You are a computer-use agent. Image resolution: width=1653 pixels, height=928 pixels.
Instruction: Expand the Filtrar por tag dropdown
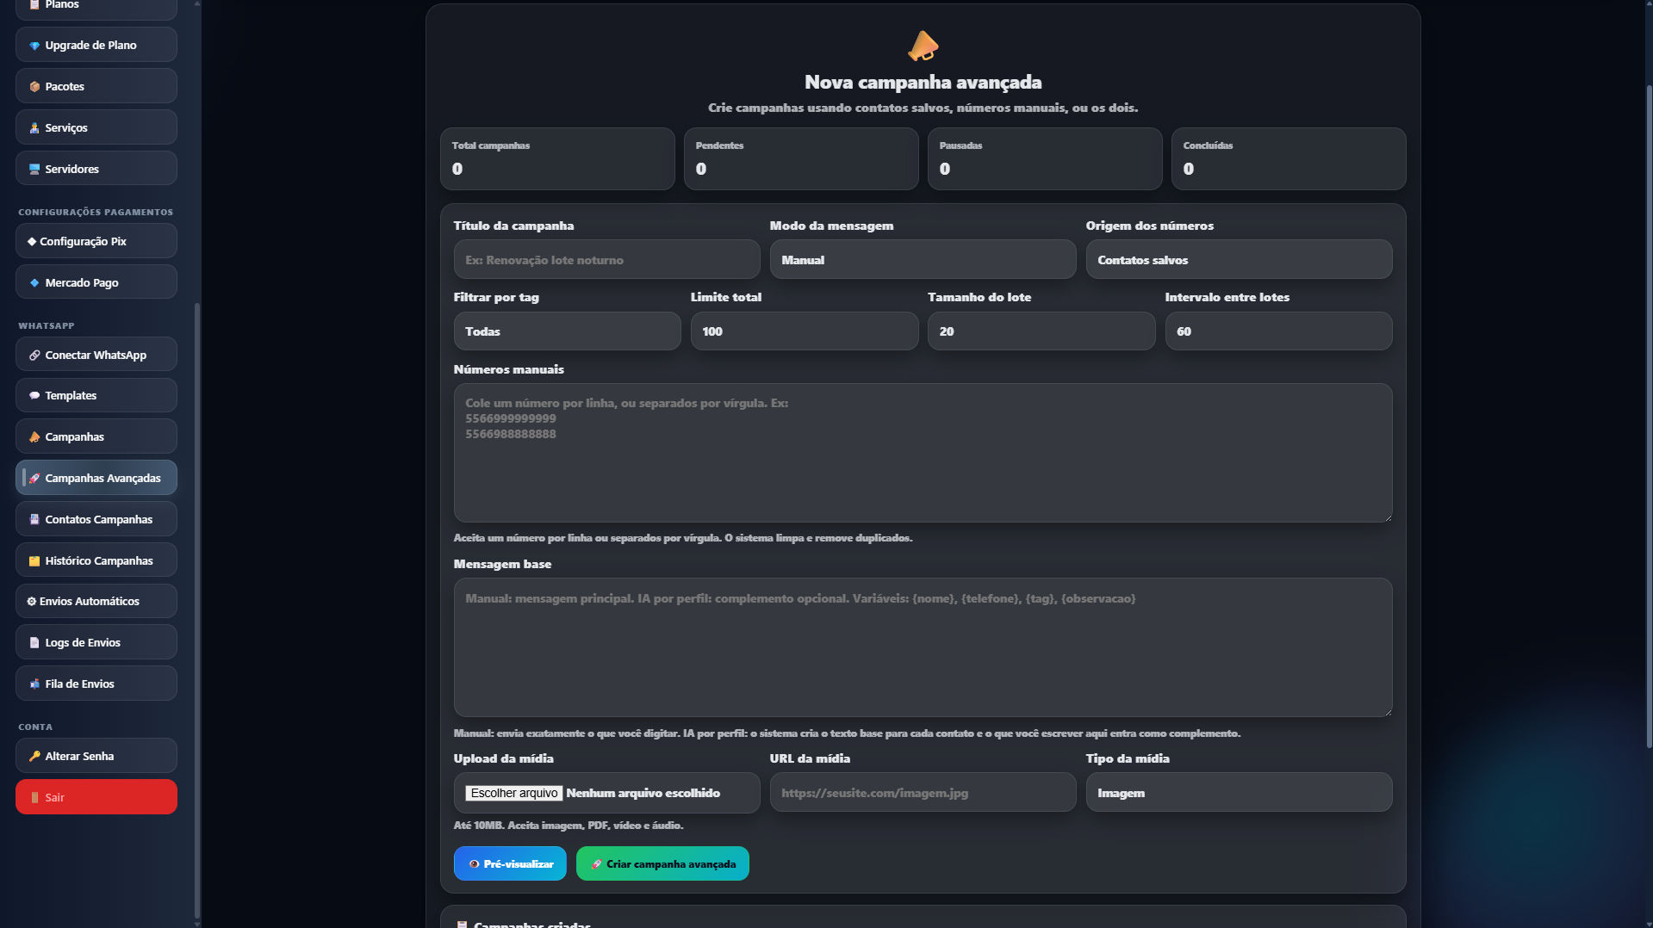567,331
